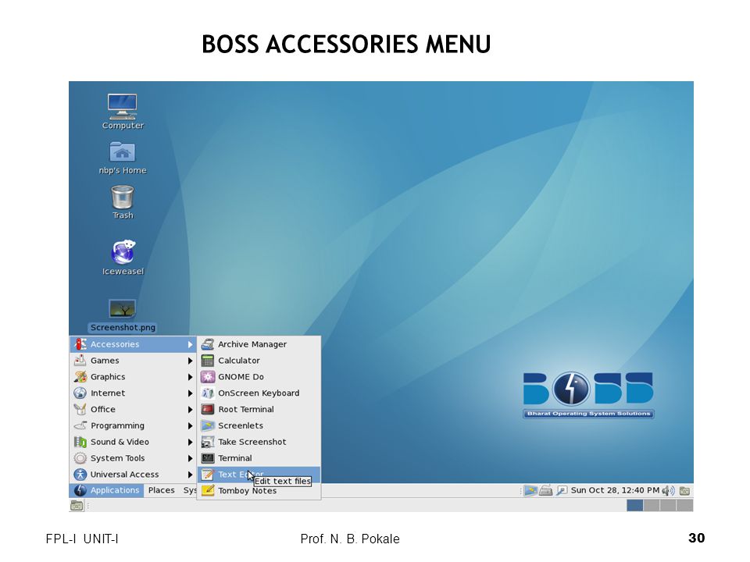Click the clock showing Sun Oct 28
This screenshot has height=562, width=750.
pyautogui.click(x=615, y=490)
